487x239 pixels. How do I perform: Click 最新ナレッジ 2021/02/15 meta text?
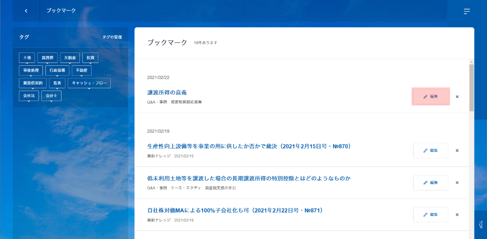170,156
